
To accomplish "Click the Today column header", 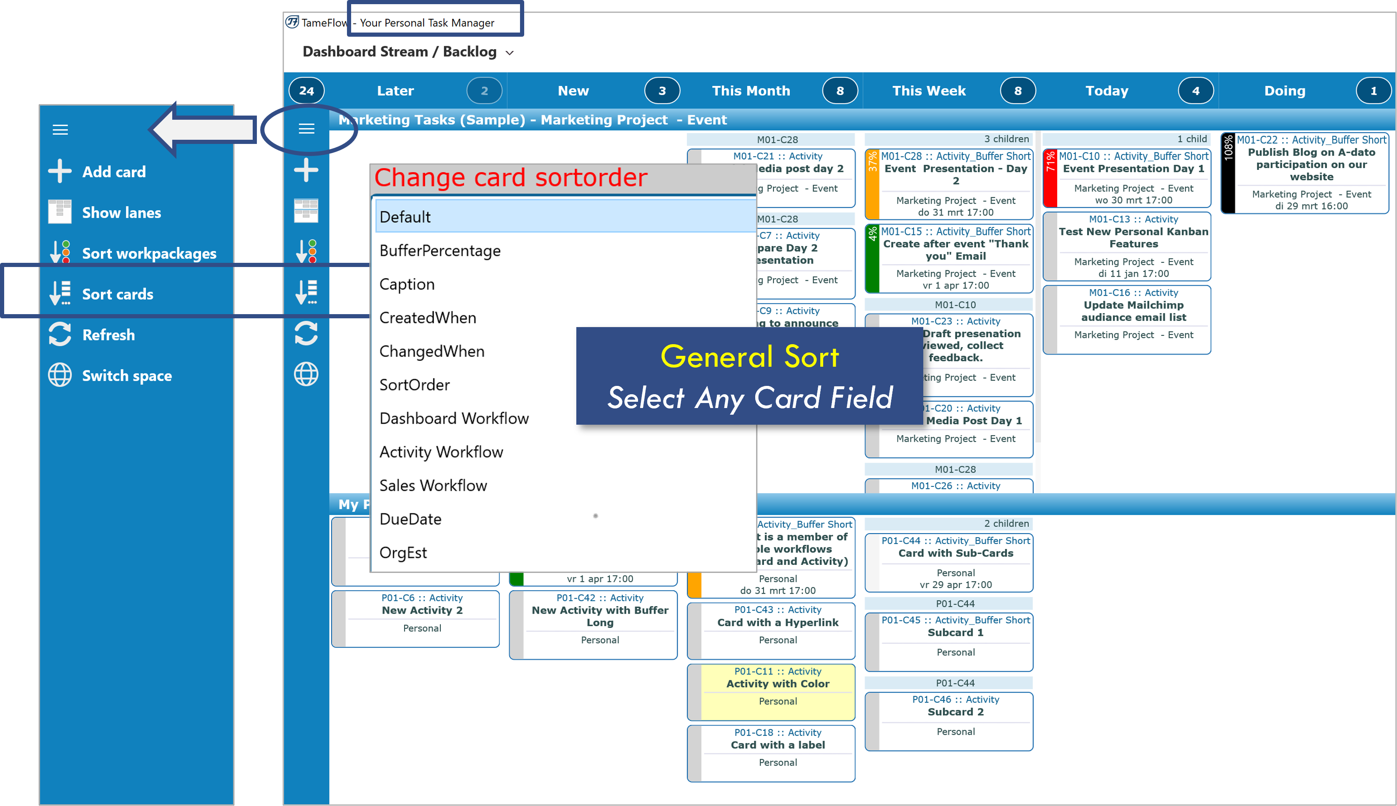I will point(1106,91).
